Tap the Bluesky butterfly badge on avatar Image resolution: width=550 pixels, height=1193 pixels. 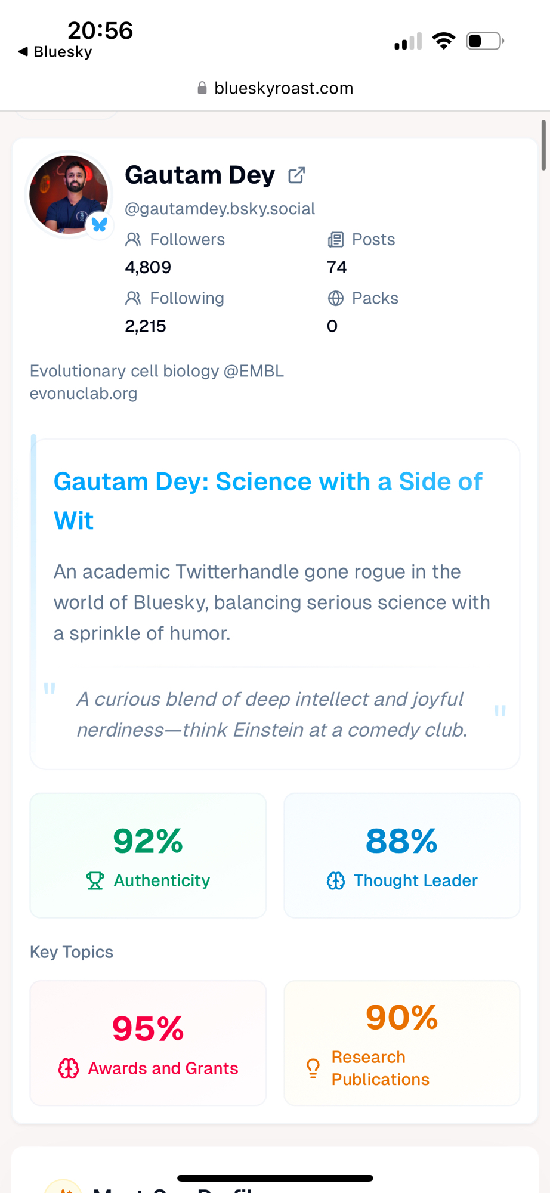tap(100, 225)
